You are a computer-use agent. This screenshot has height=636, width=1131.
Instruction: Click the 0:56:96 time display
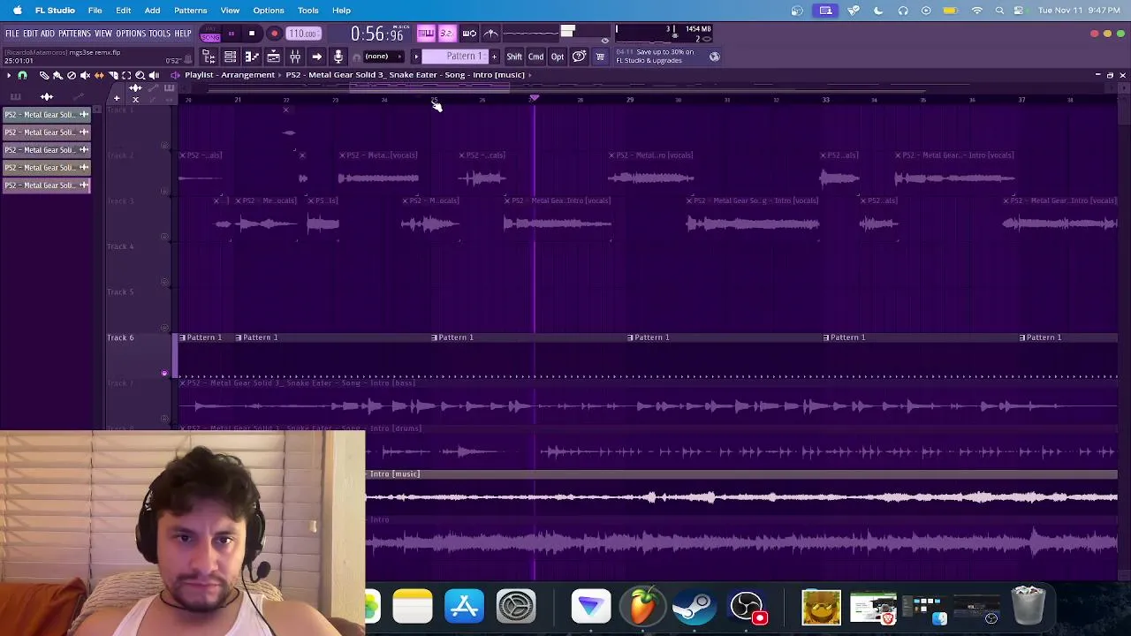click(x=377, y=34)
